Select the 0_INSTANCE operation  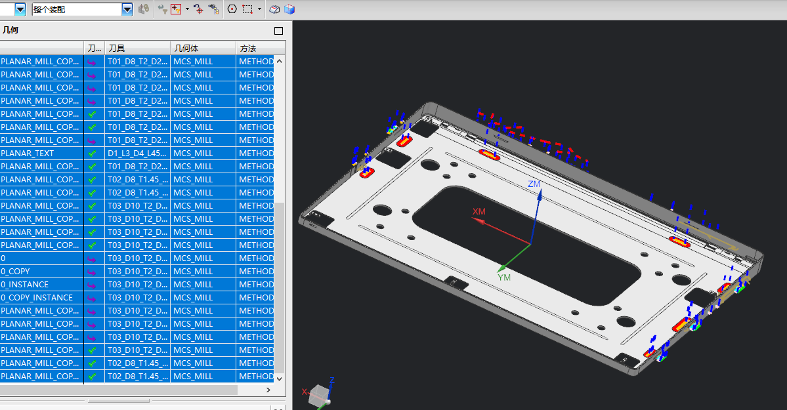[137, 284]
